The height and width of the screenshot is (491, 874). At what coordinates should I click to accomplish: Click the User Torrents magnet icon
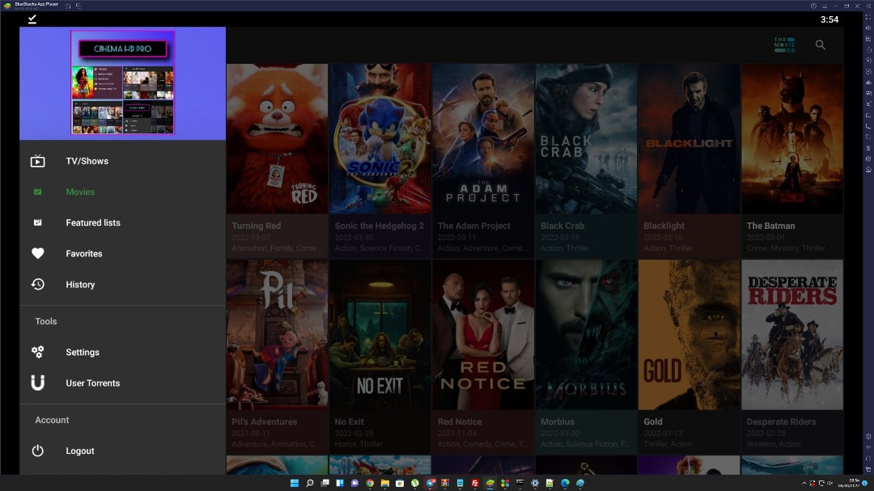tap(37, 383)
